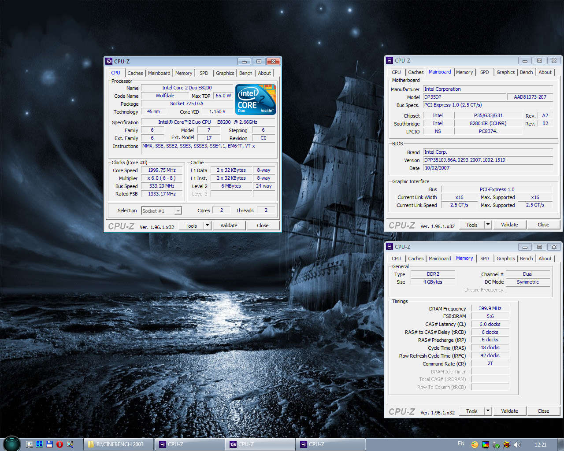This screenshot has height=451, width=564.
Task: Click Close button in the CPU window
Action: [x=263, y=225]
